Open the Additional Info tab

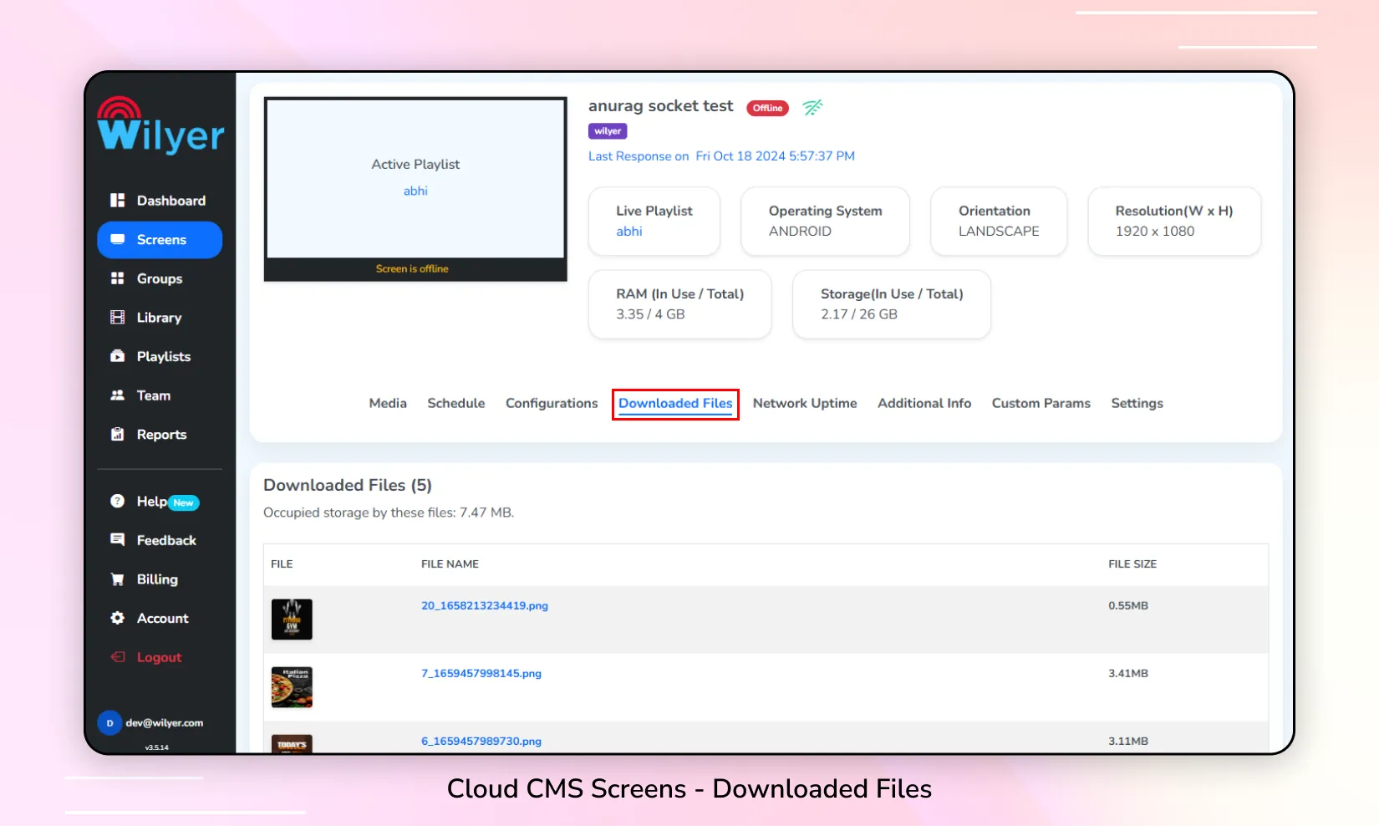[x=924, y=403]
